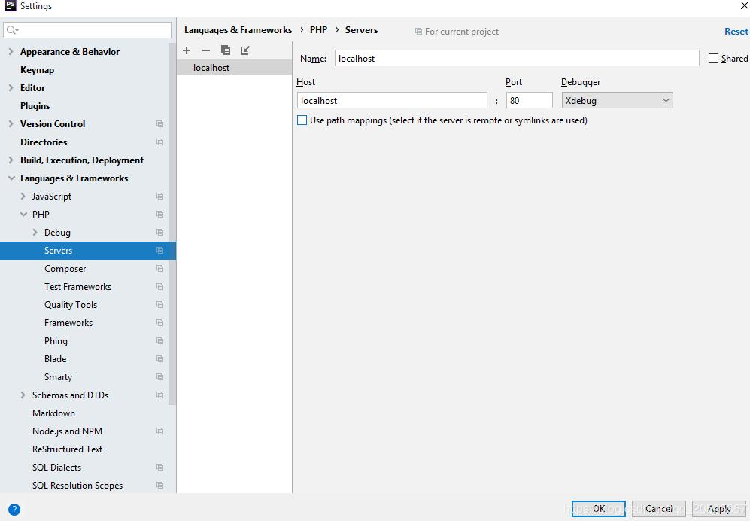Expand Appearance & Behavior section
The image size is (750, 521).
coord(11,52)
